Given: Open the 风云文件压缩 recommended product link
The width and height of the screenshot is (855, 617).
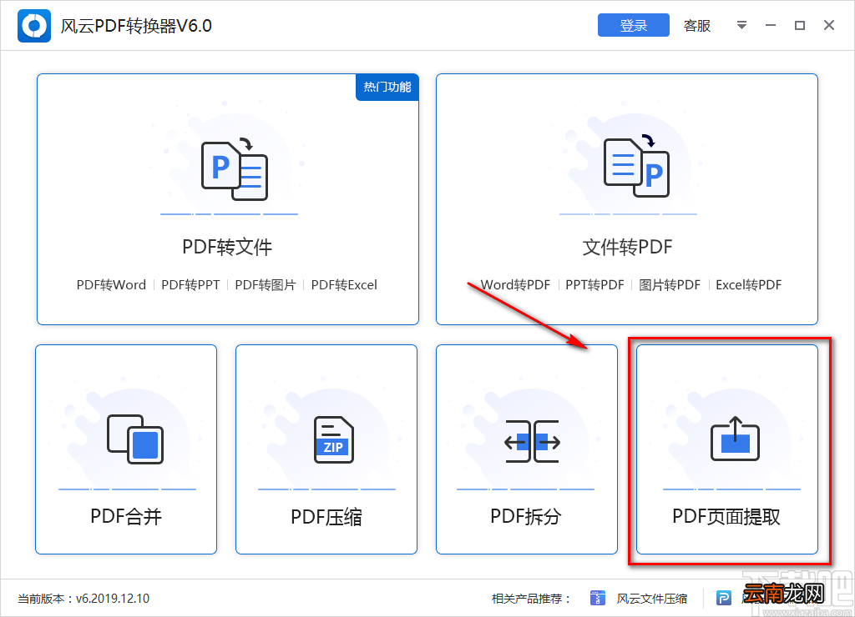Looking at the screenshot, I should pyautogui.click(x=651, y=599).
